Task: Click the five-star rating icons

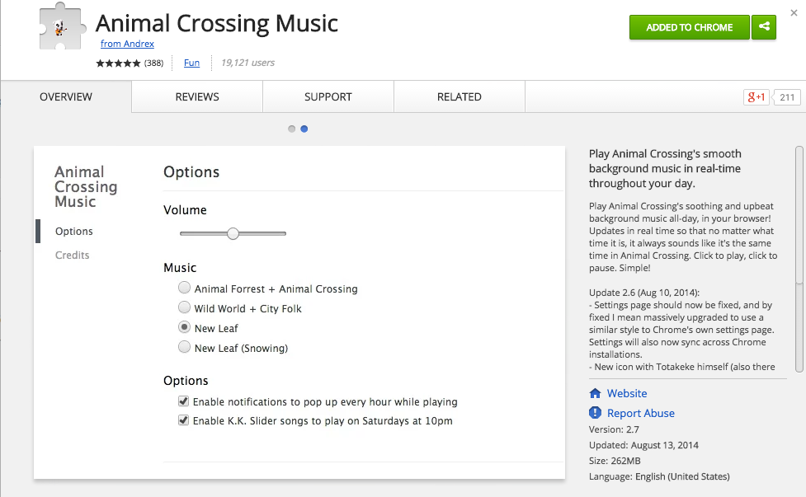Action: pos(118,63)
